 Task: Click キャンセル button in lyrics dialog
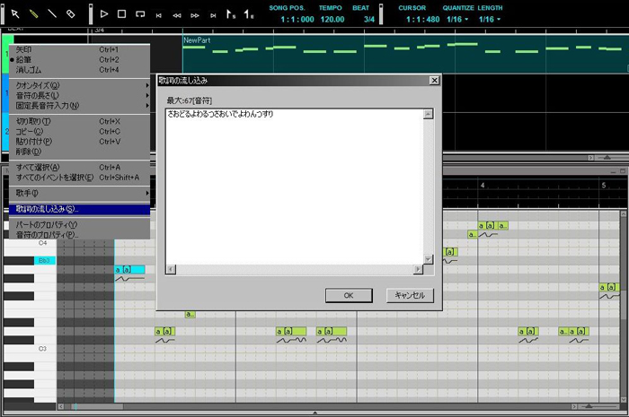click(x=410, y=295)
